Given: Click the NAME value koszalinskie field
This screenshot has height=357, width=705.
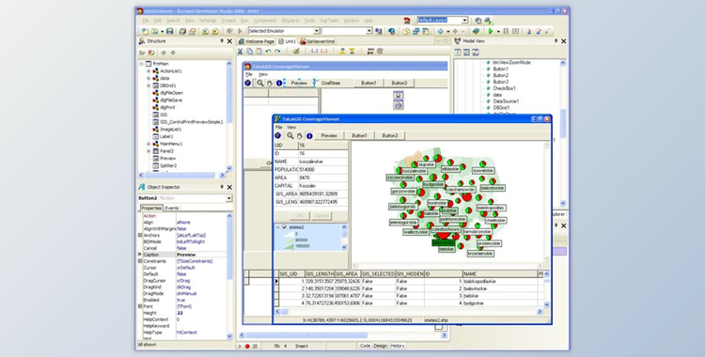Looking at the screenshot, I should (x=322, y=162).
